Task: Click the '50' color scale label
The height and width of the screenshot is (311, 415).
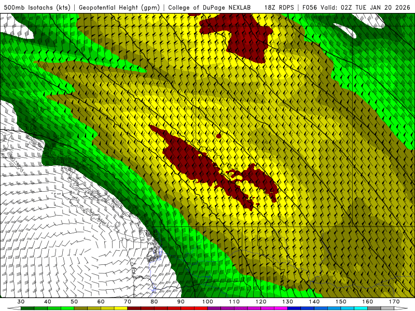Action: pos(74,302)
